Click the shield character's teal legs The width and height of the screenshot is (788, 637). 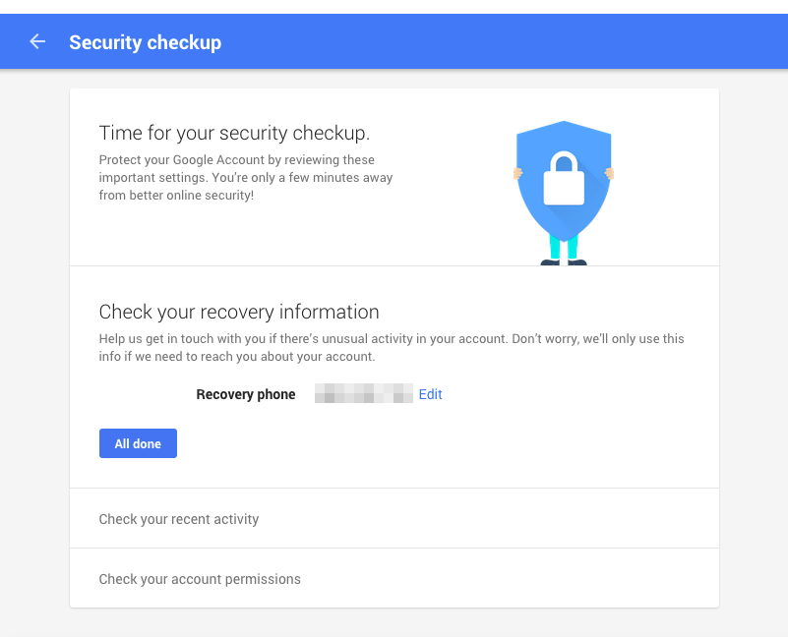(564, 247)
